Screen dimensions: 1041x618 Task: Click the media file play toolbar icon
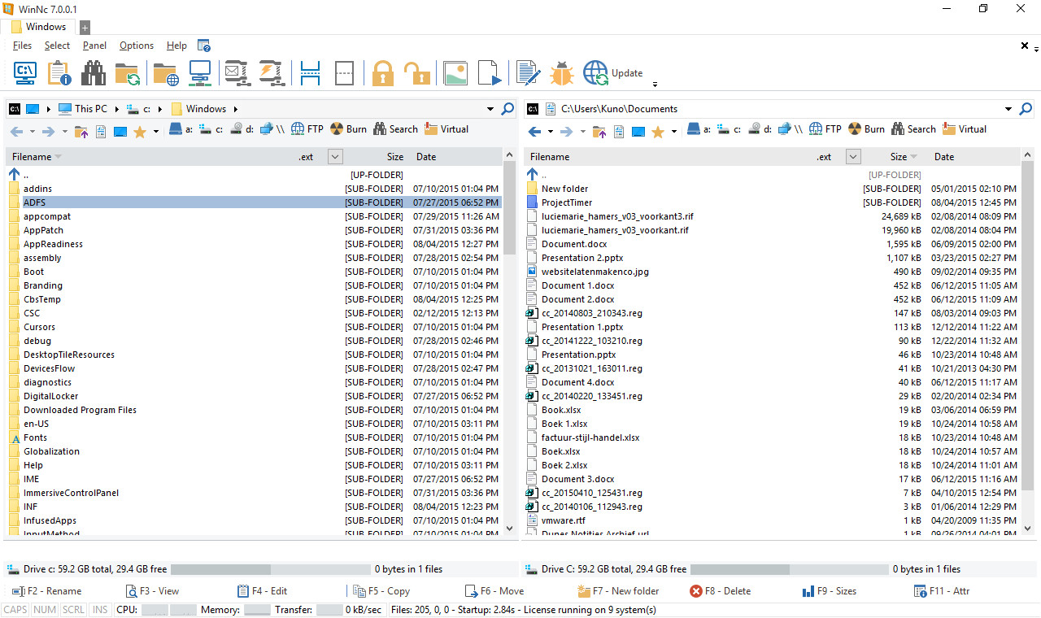[490, 73]
